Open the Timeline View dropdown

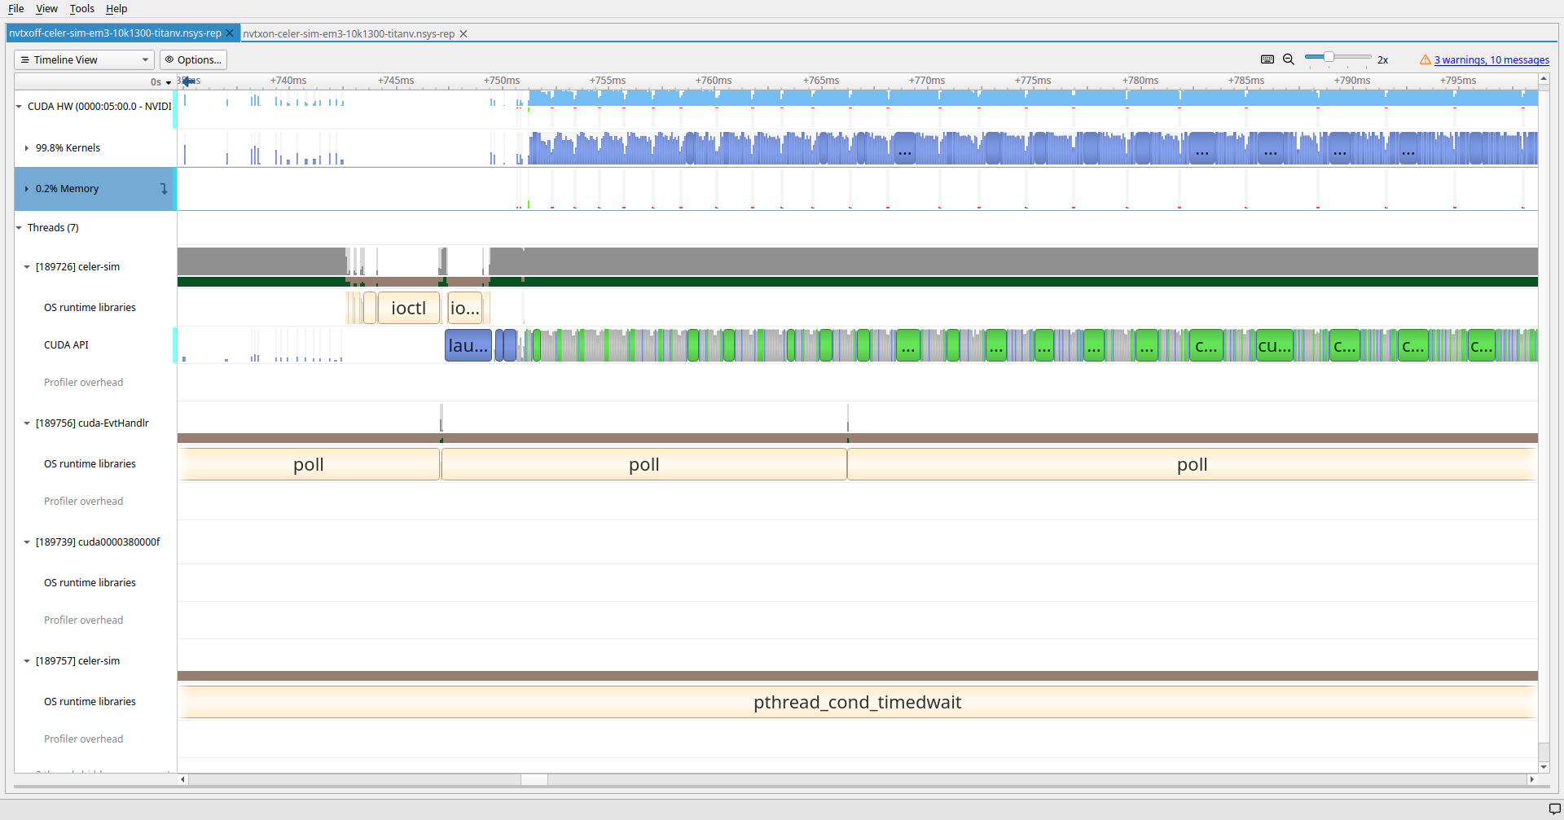(85, 60)
